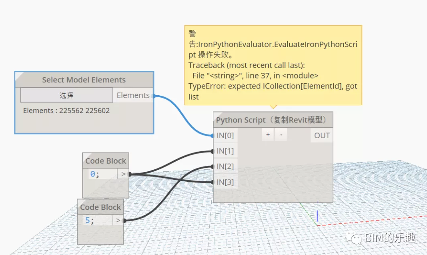Click the code field containing 0;
Image resolution: width=427 pixels, height=255 pixels.
[x=102, y=174]
